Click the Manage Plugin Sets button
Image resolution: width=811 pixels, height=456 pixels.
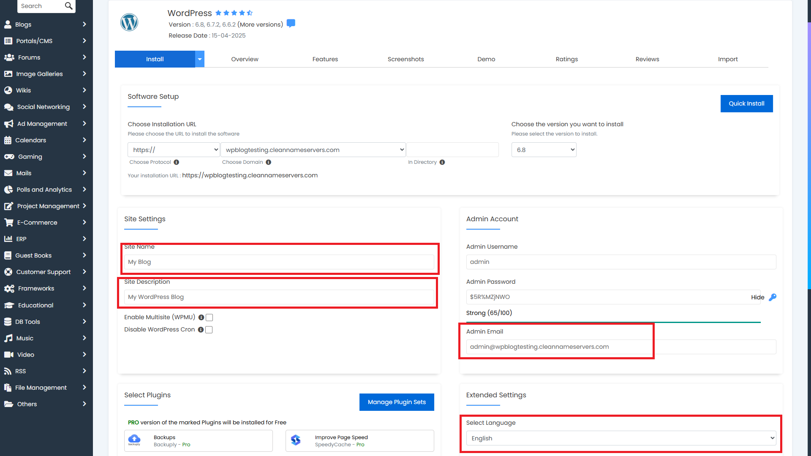397,402
